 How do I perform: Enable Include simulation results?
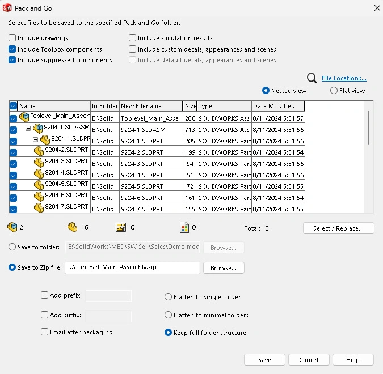coord(132,38)
